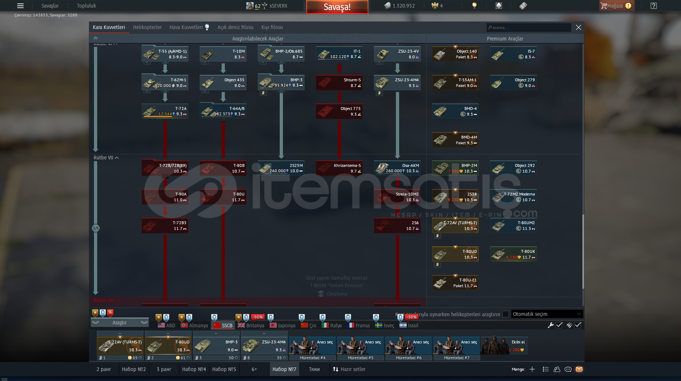Open the Otomatik seçim dropdown
681x381 pixels.
point(547,314)
